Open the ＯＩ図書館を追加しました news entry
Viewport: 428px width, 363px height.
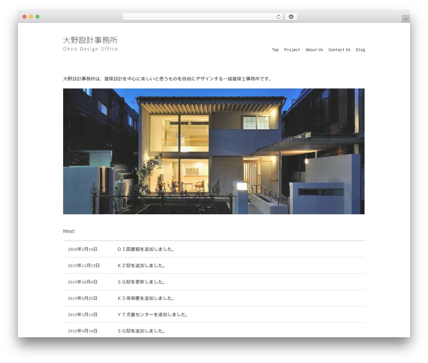click(x=146, y=249)
